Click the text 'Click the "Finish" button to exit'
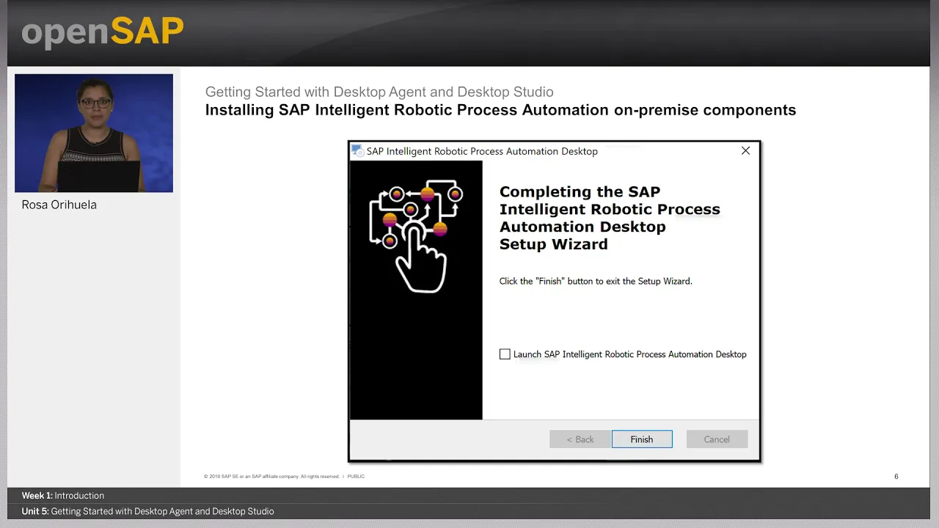Screen dimensions: 939x528 click(596, 281)
